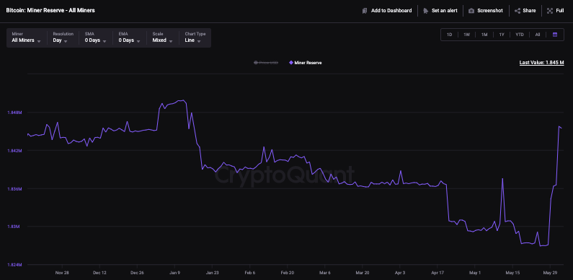Click the chart title Bitcoin: Miner Reserve - All Miners
Viewport: 573px width, 280px height.
50,10
